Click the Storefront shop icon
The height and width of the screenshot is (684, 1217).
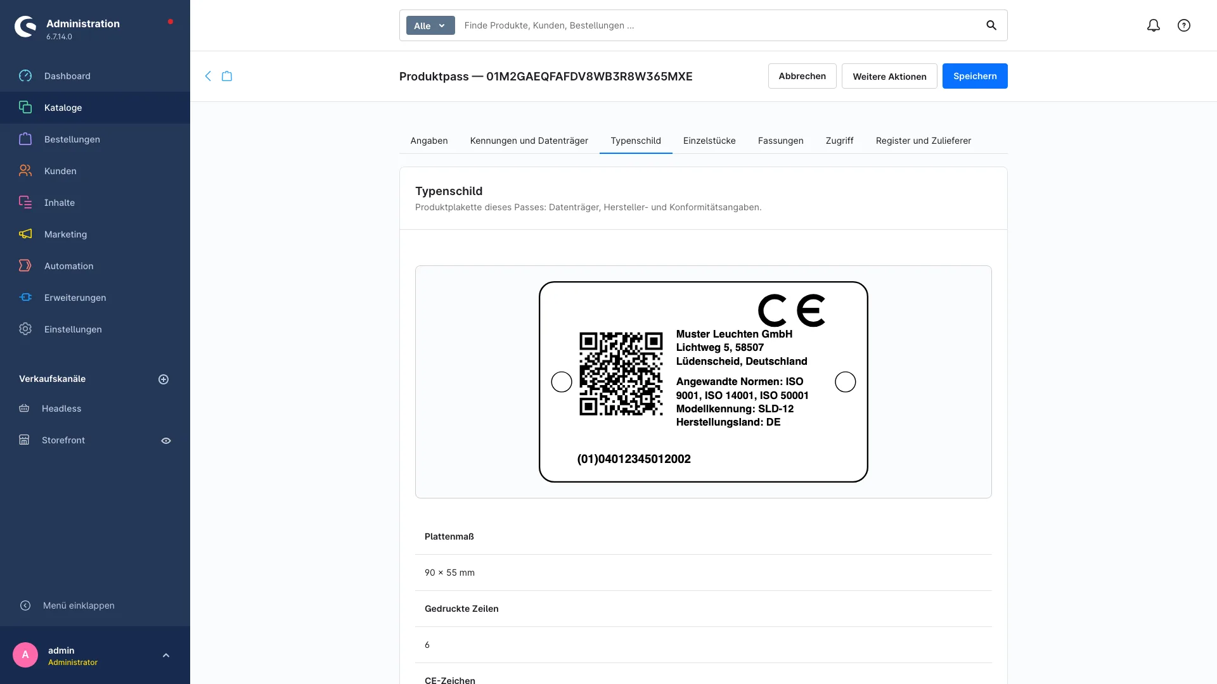click(24, 440)
